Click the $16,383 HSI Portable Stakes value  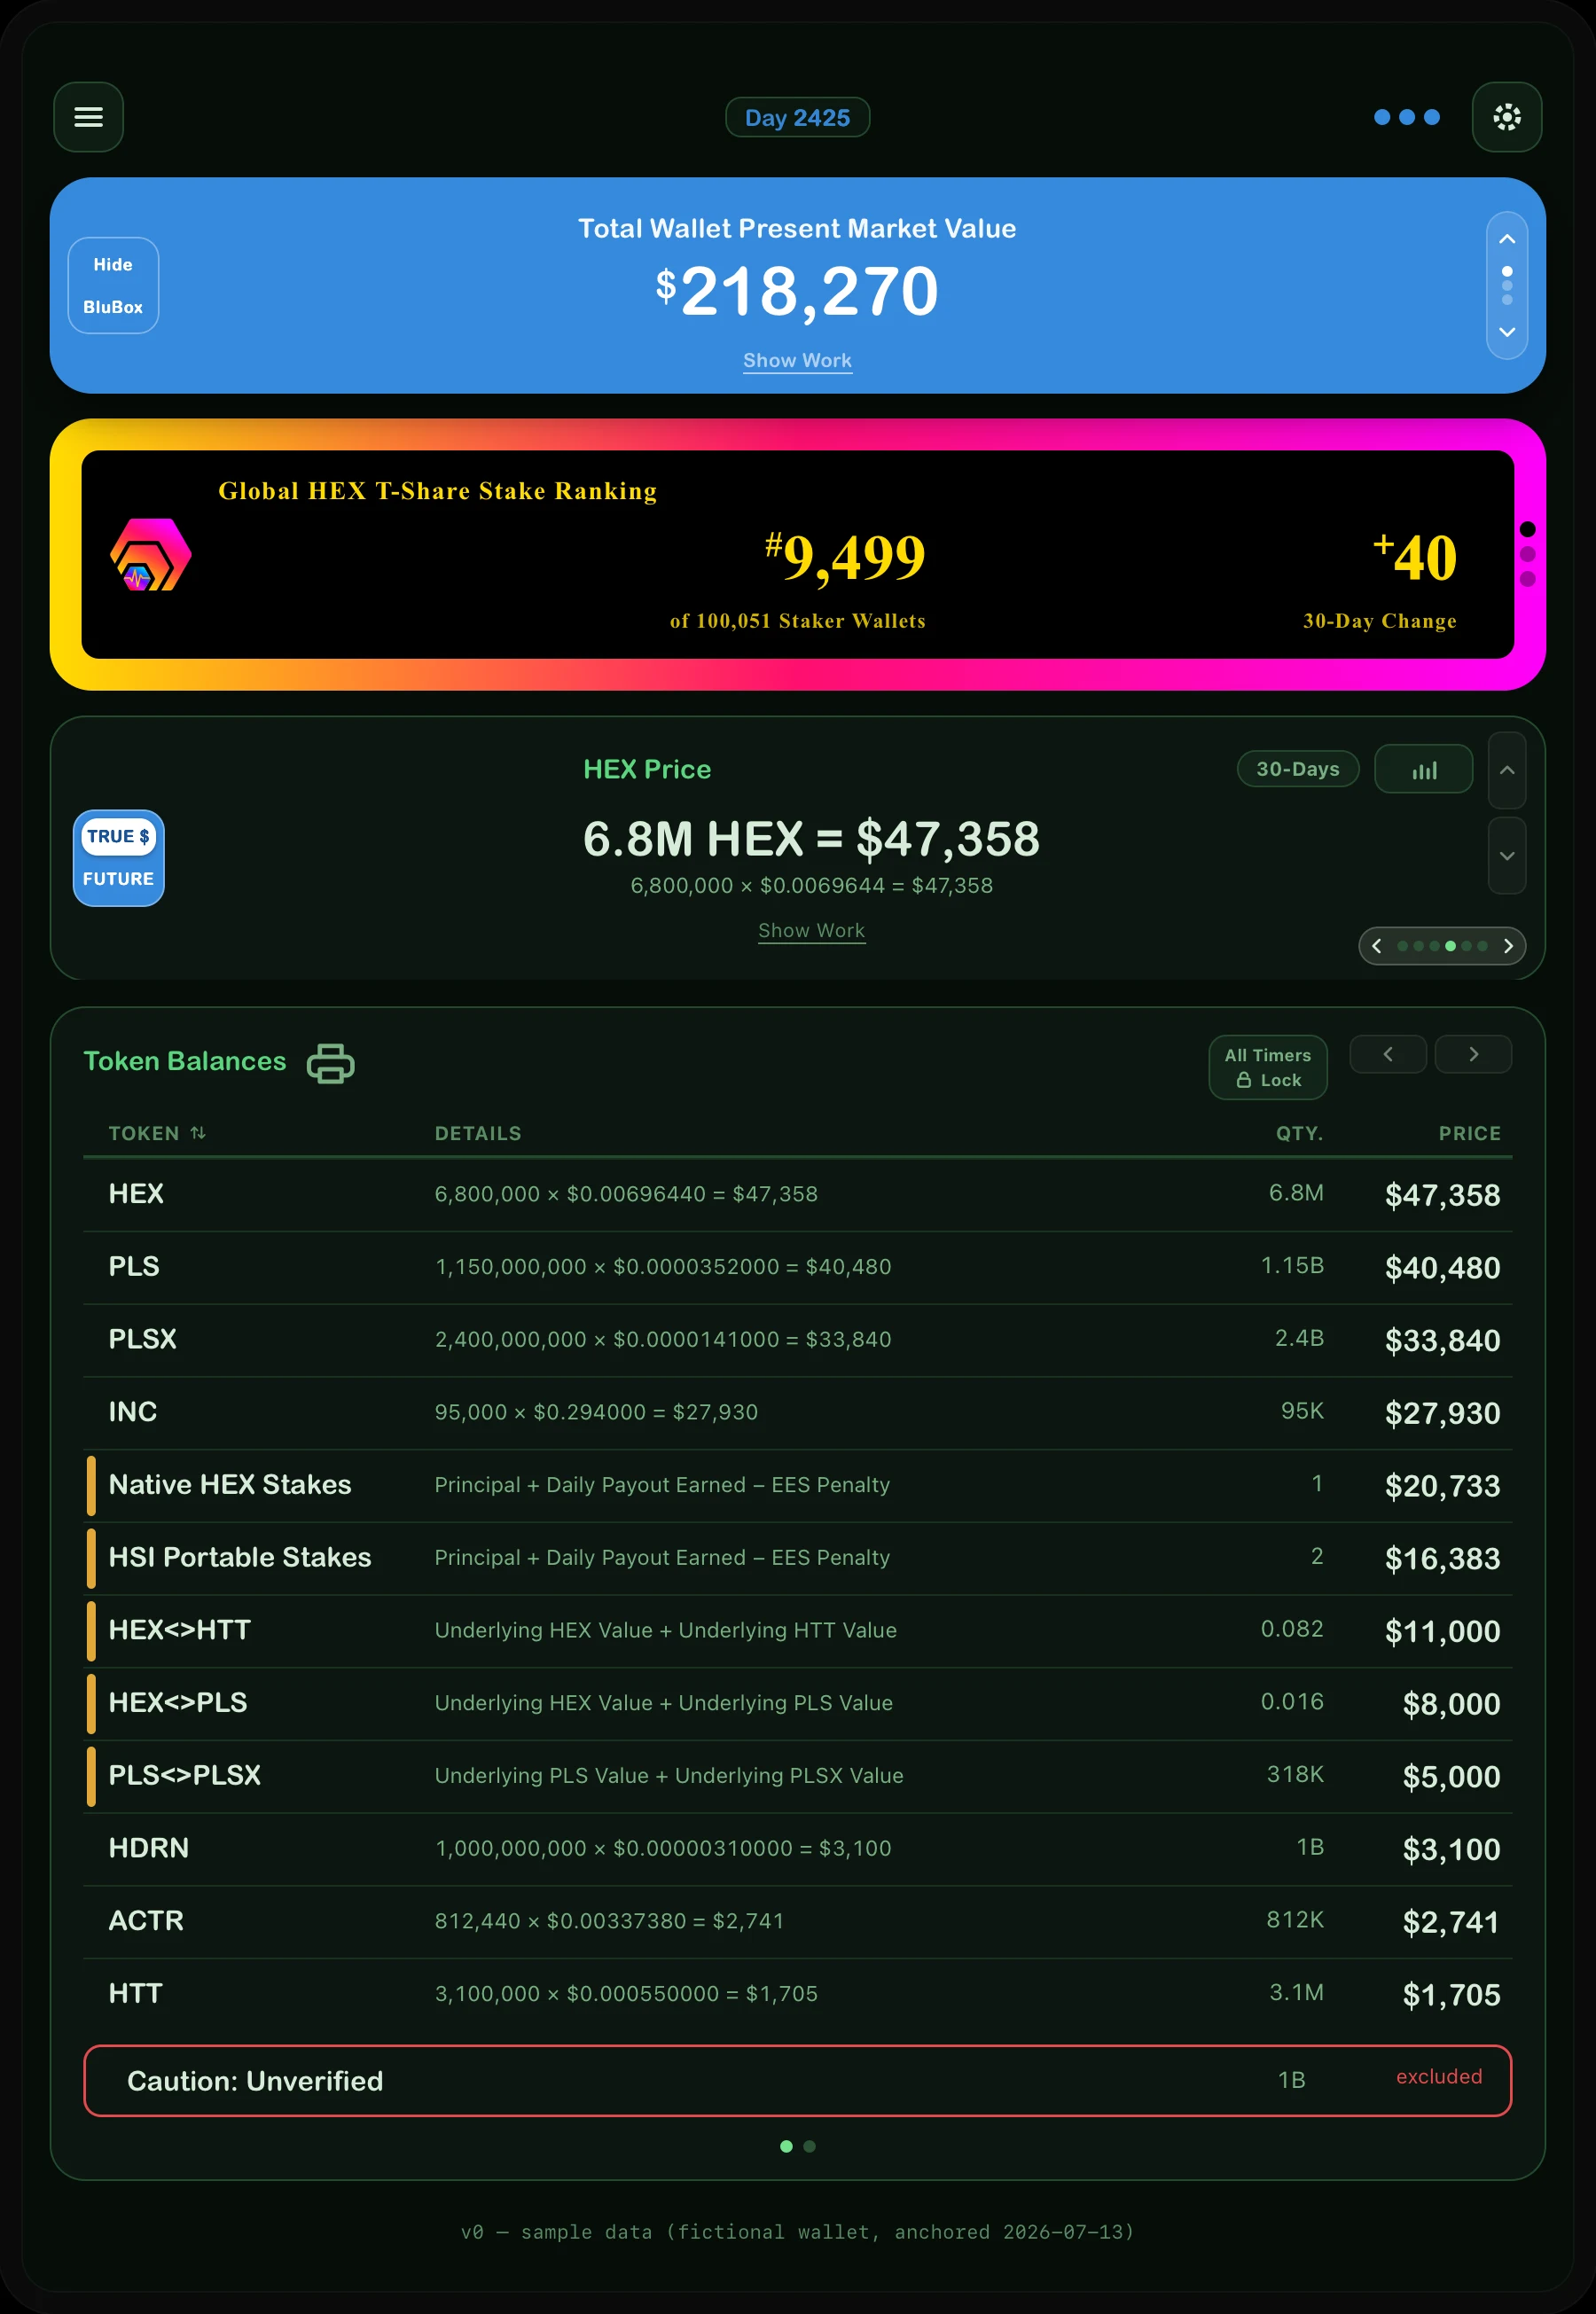(x=1442, y=1559)
